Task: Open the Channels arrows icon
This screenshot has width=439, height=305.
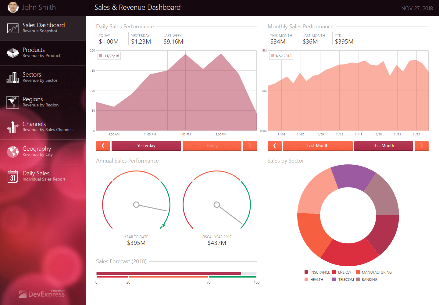Action: point(13,127)
